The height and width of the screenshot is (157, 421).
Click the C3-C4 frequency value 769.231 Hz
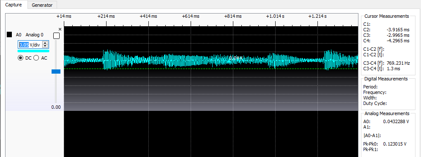click(398, 63)
